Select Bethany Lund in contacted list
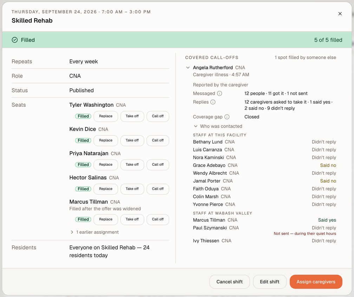This screenshot has width=354, height=297. (264, 142)
